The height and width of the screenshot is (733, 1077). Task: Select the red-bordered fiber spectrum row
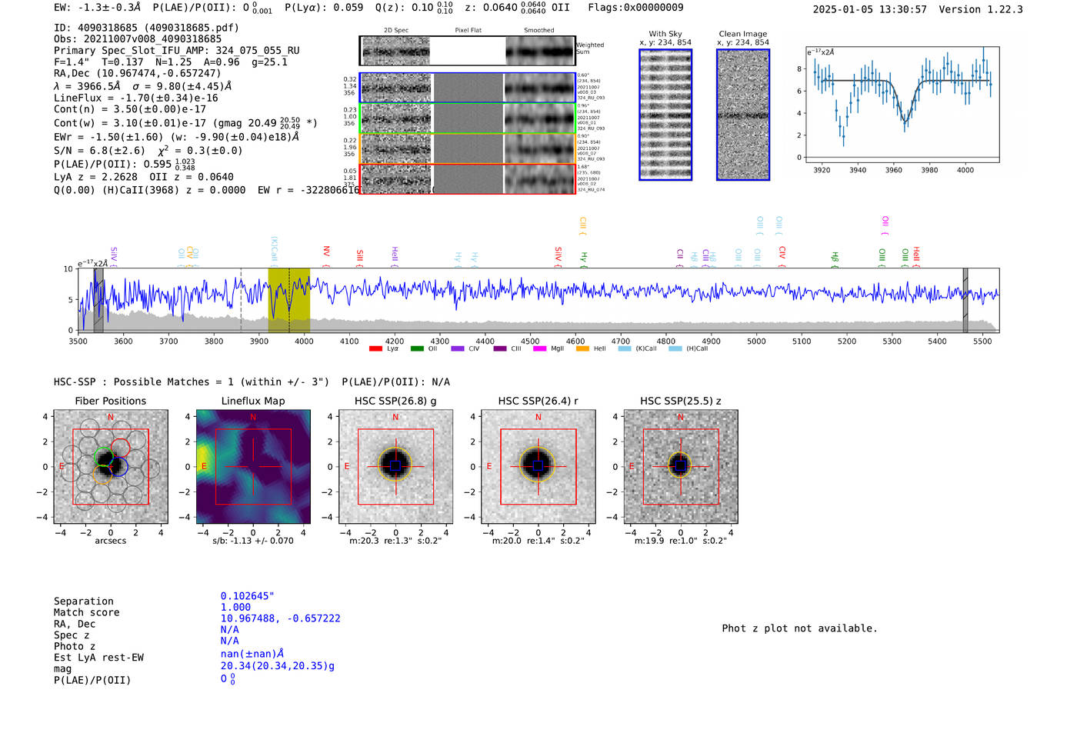(x=467, y=178)
